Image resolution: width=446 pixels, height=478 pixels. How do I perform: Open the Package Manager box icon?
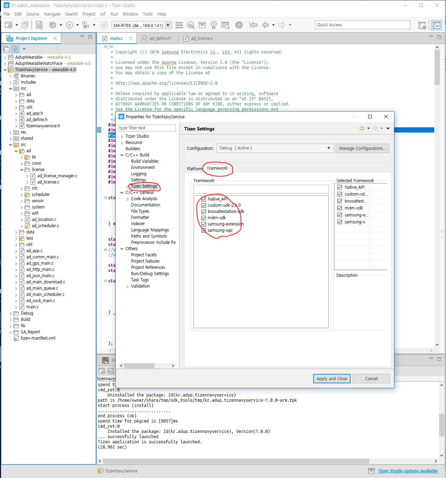pyautogui.click(x=202, y=25)
